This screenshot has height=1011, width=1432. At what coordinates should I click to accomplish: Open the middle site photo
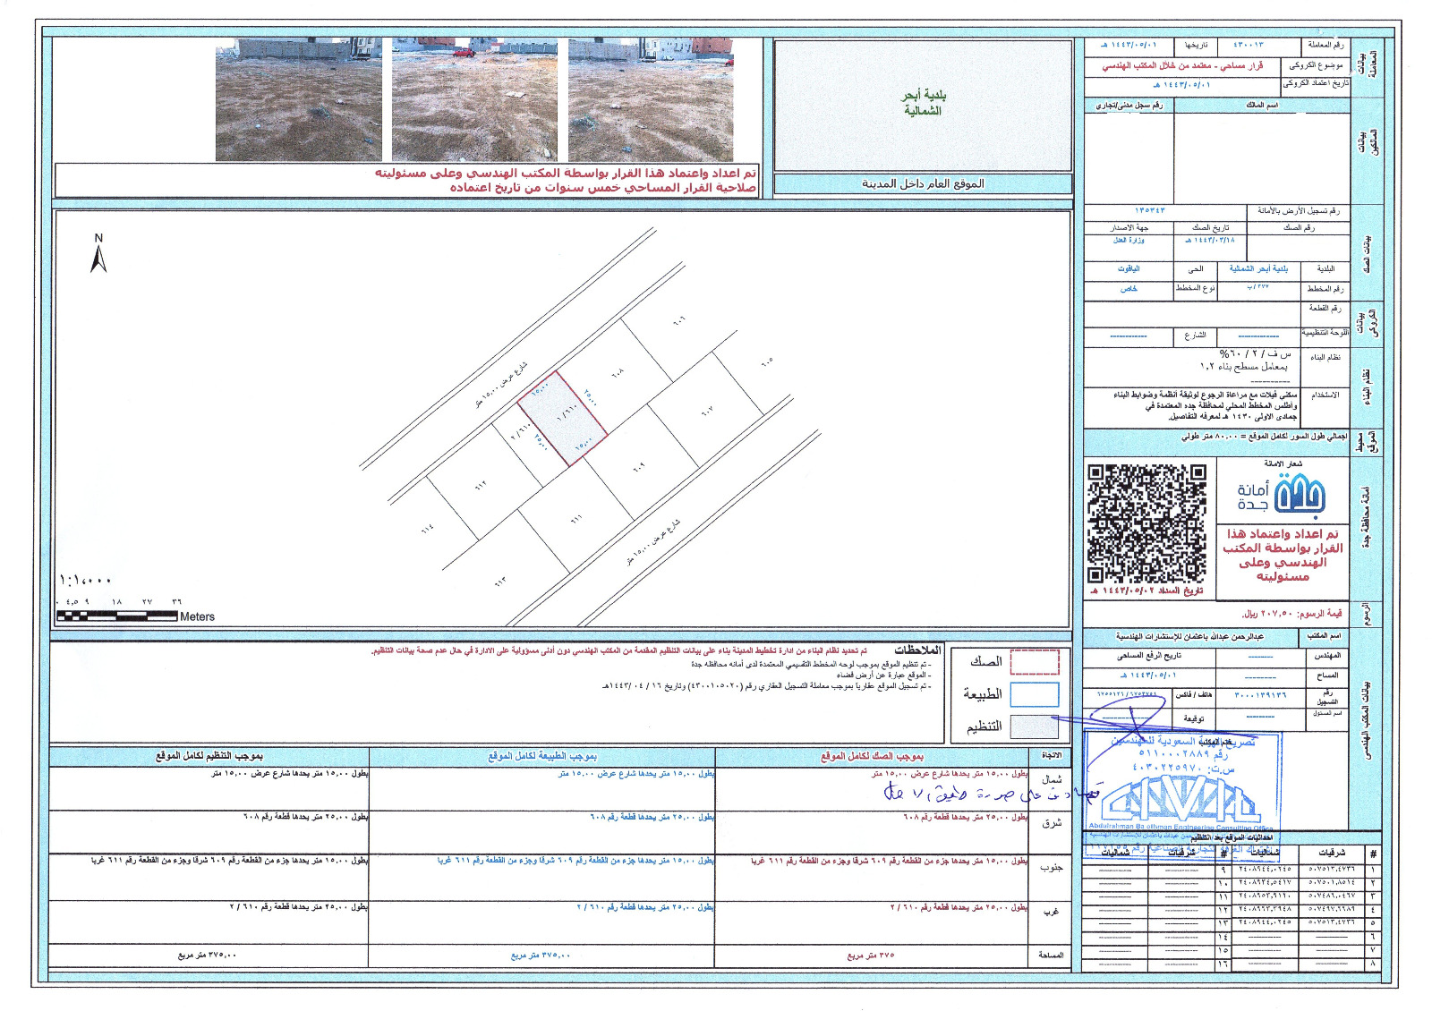tap(474, 99)
